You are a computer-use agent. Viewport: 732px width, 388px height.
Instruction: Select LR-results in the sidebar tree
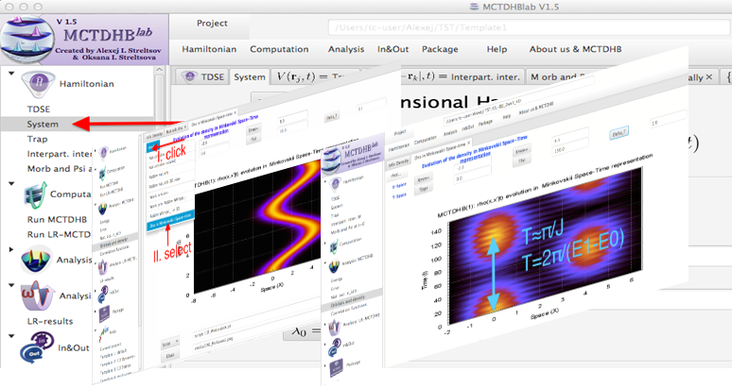click(50, 321)
